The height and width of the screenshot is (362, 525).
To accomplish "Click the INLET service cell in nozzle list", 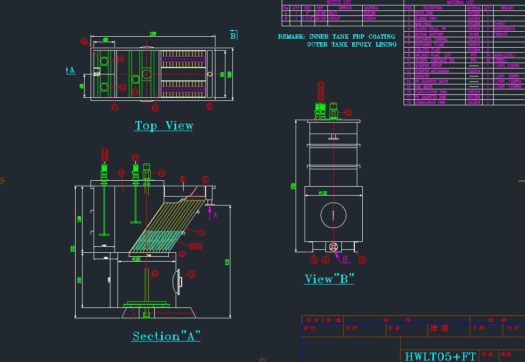I will (333, 13).
